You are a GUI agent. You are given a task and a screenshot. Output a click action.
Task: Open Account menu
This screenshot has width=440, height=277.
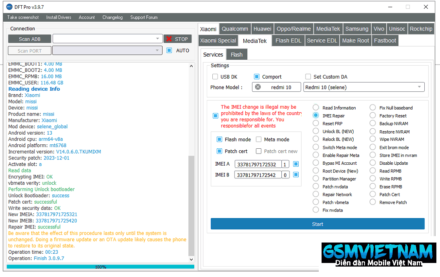click(x=87, y=17)
